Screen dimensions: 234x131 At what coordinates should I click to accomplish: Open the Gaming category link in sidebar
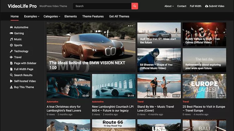[19, 33]
